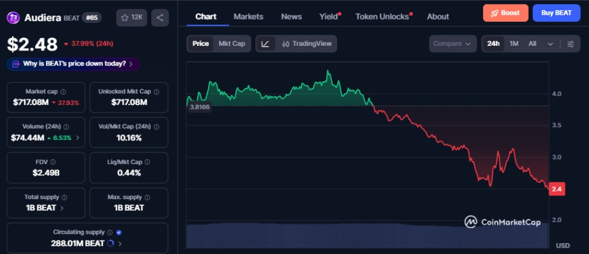Switch to the Yield tab
Image resolution: width=589 pixels, height=254 pixels.
point(328,17)
